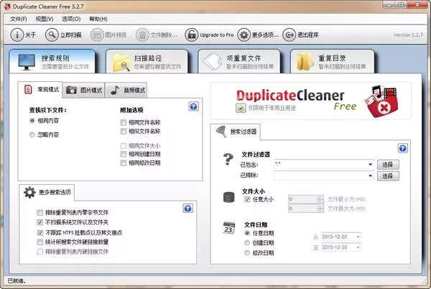Open help for the 更多搜索选项 panel
This screenshot has width=431, height=289.
coord(187,208)
